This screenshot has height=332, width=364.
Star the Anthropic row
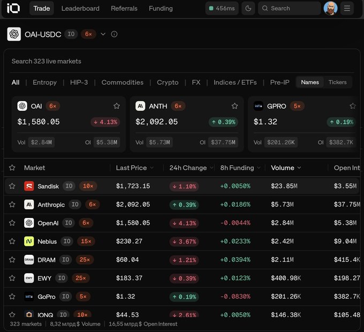12,205
